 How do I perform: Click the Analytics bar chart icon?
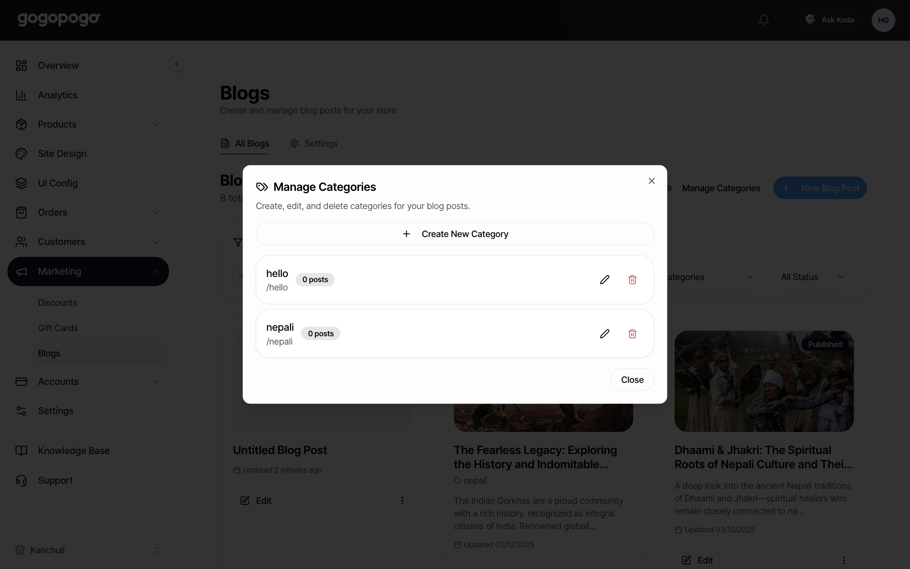[21, 95]
